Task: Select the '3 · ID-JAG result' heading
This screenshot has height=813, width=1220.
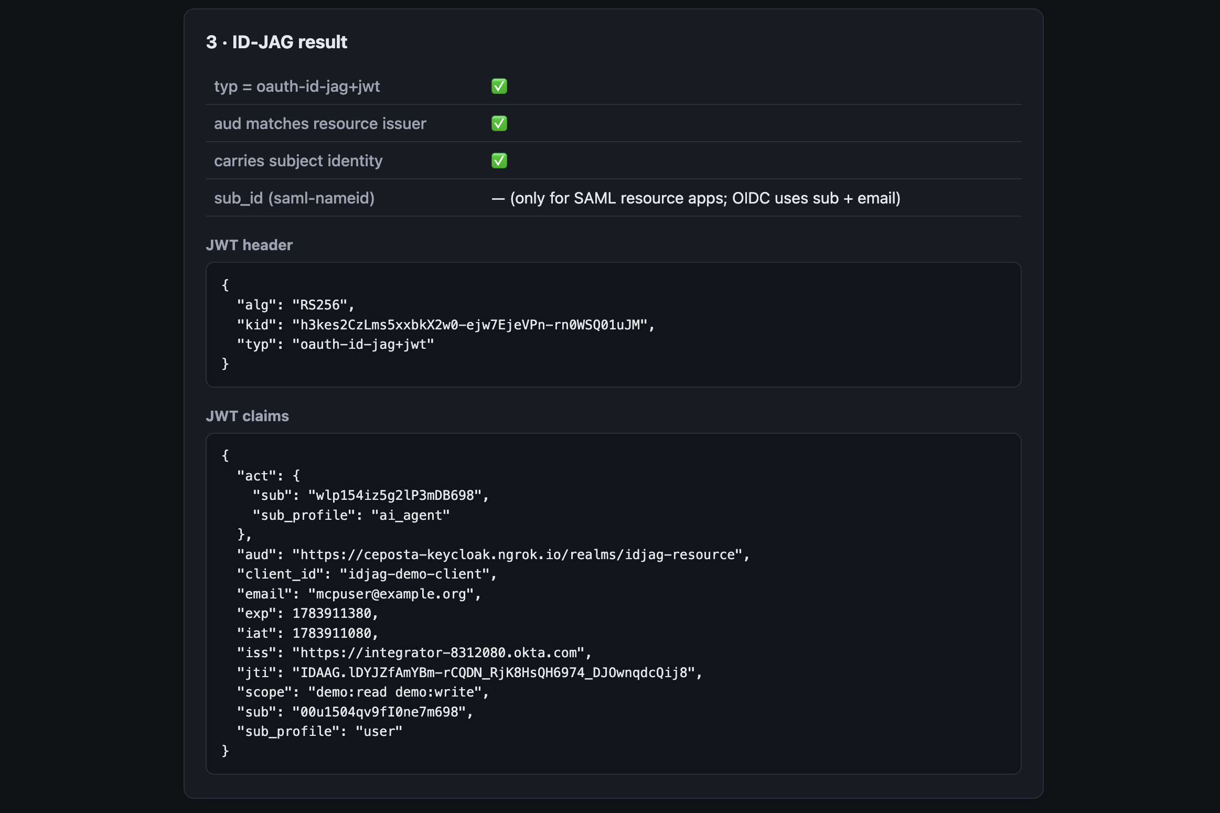Action: [276, 42]
